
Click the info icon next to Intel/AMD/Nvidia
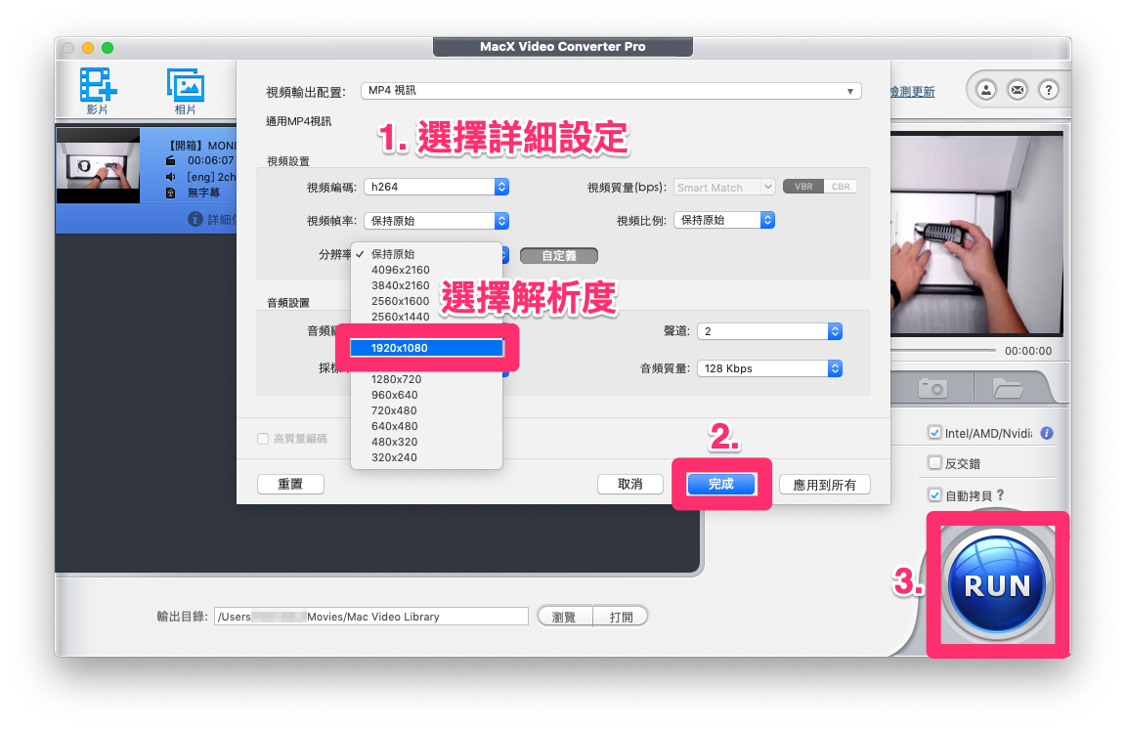click(1046, 433)
